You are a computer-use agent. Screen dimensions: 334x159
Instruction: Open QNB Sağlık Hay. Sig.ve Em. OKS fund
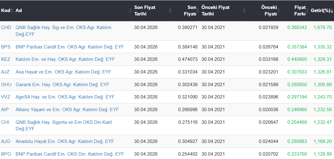[63, 31]
